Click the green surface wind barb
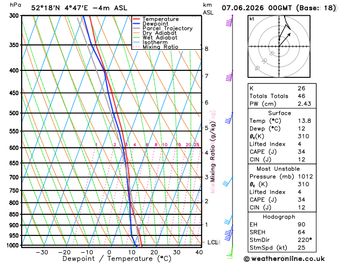341x263 pixels. point(230,252)
